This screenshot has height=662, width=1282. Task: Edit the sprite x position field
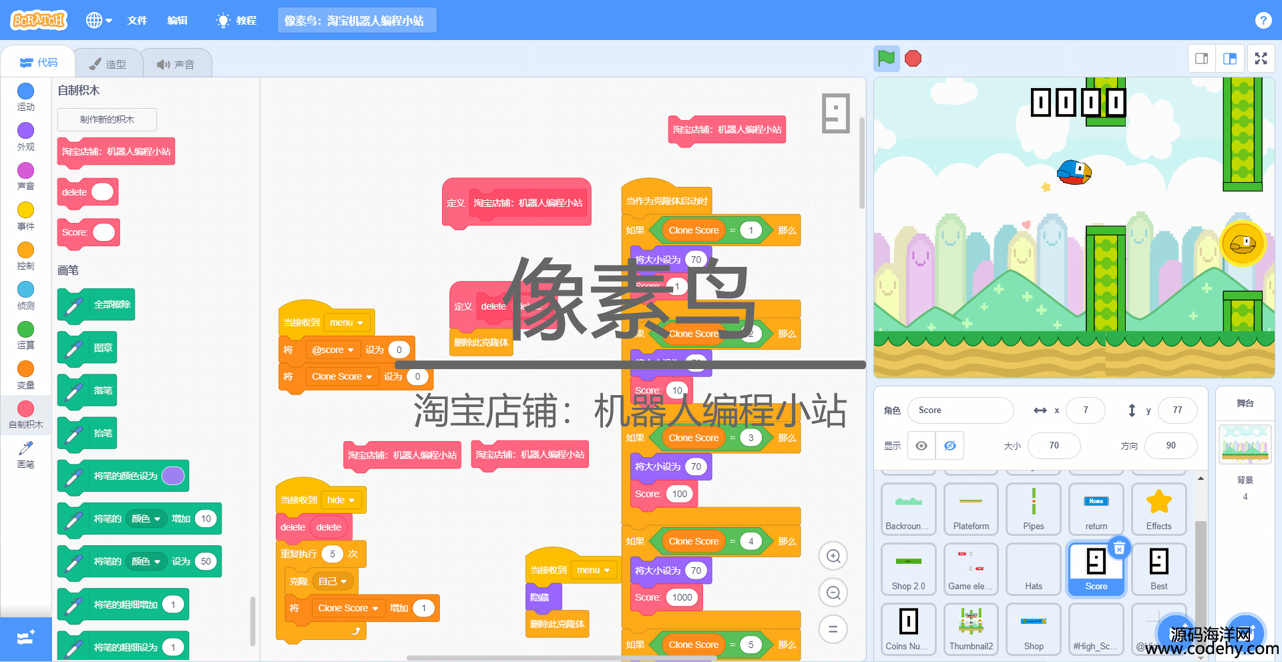1086,410
